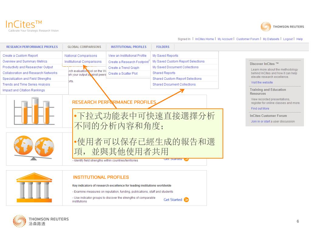Screen dimensions: 311x233
Task: Visit the Customer Forum link
Action: coord(248,39)
